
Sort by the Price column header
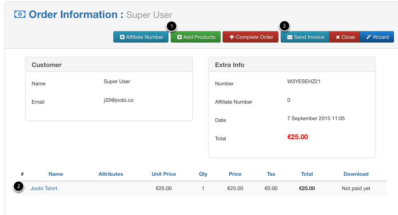point(235,174)
